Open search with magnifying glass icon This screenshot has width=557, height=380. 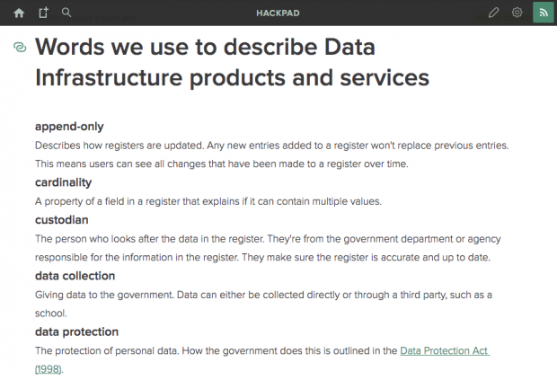[66, 13]
